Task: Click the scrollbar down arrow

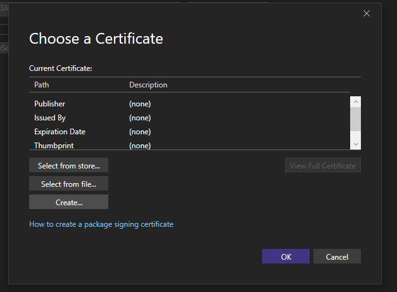Action: click(355, 144)
